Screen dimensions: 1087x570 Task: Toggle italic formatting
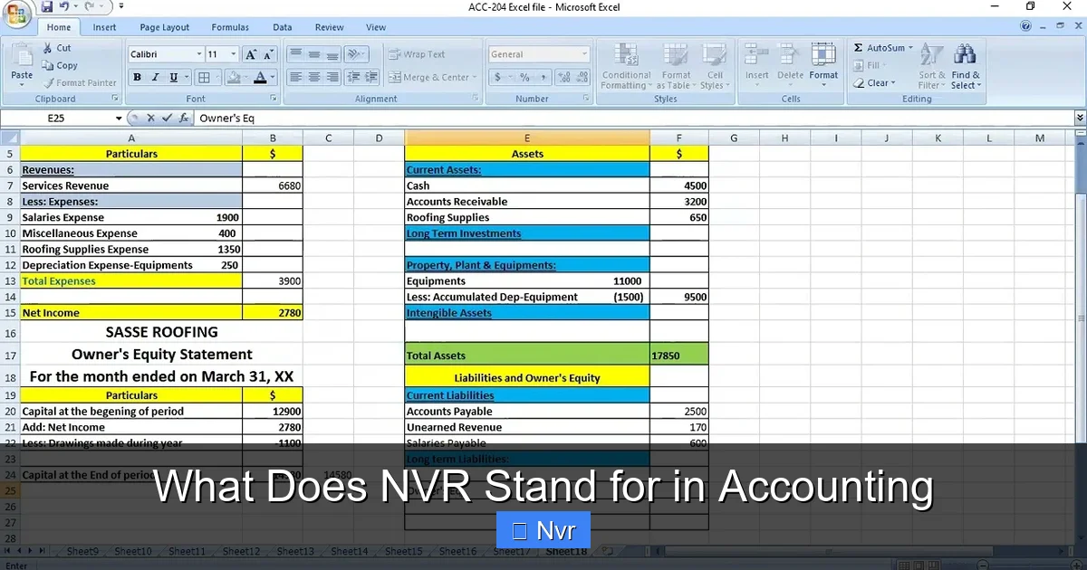pyautogui.click(x=155, y=77)
